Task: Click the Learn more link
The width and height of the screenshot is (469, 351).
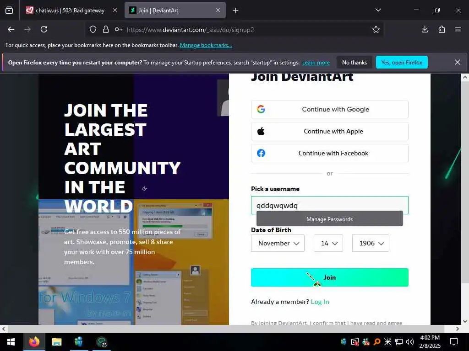Action: [x=316, y=63]
